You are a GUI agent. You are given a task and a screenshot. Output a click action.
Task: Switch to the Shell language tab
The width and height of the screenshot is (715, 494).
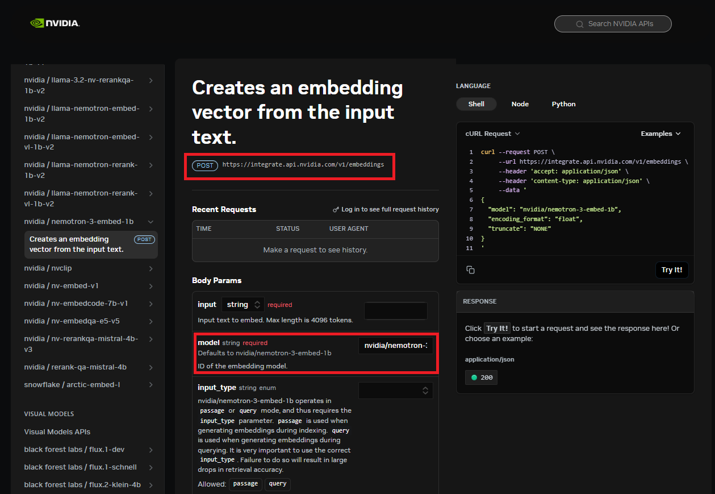[x=476, y=104]
